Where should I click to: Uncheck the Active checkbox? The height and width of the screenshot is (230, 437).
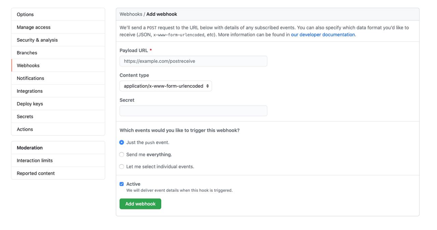click(122, 184)
